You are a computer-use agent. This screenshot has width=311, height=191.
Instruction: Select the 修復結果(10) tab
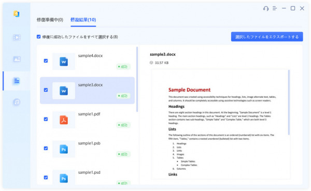[83, 20]
